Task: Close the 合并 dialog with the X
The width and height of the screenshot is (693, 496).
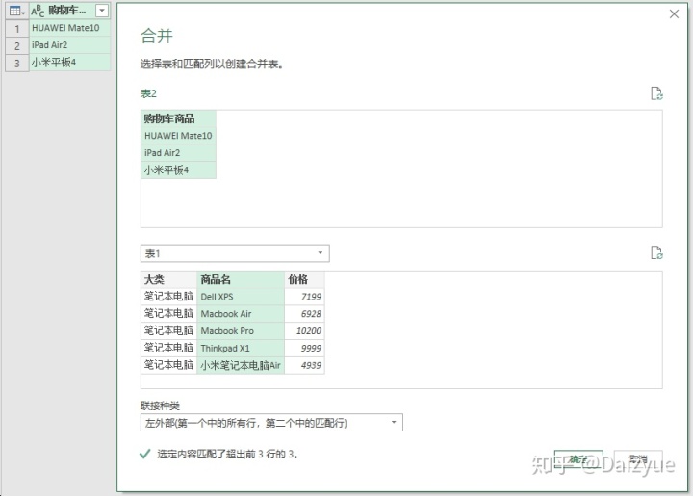Action: pyautogui.click(x=674, y=14)
